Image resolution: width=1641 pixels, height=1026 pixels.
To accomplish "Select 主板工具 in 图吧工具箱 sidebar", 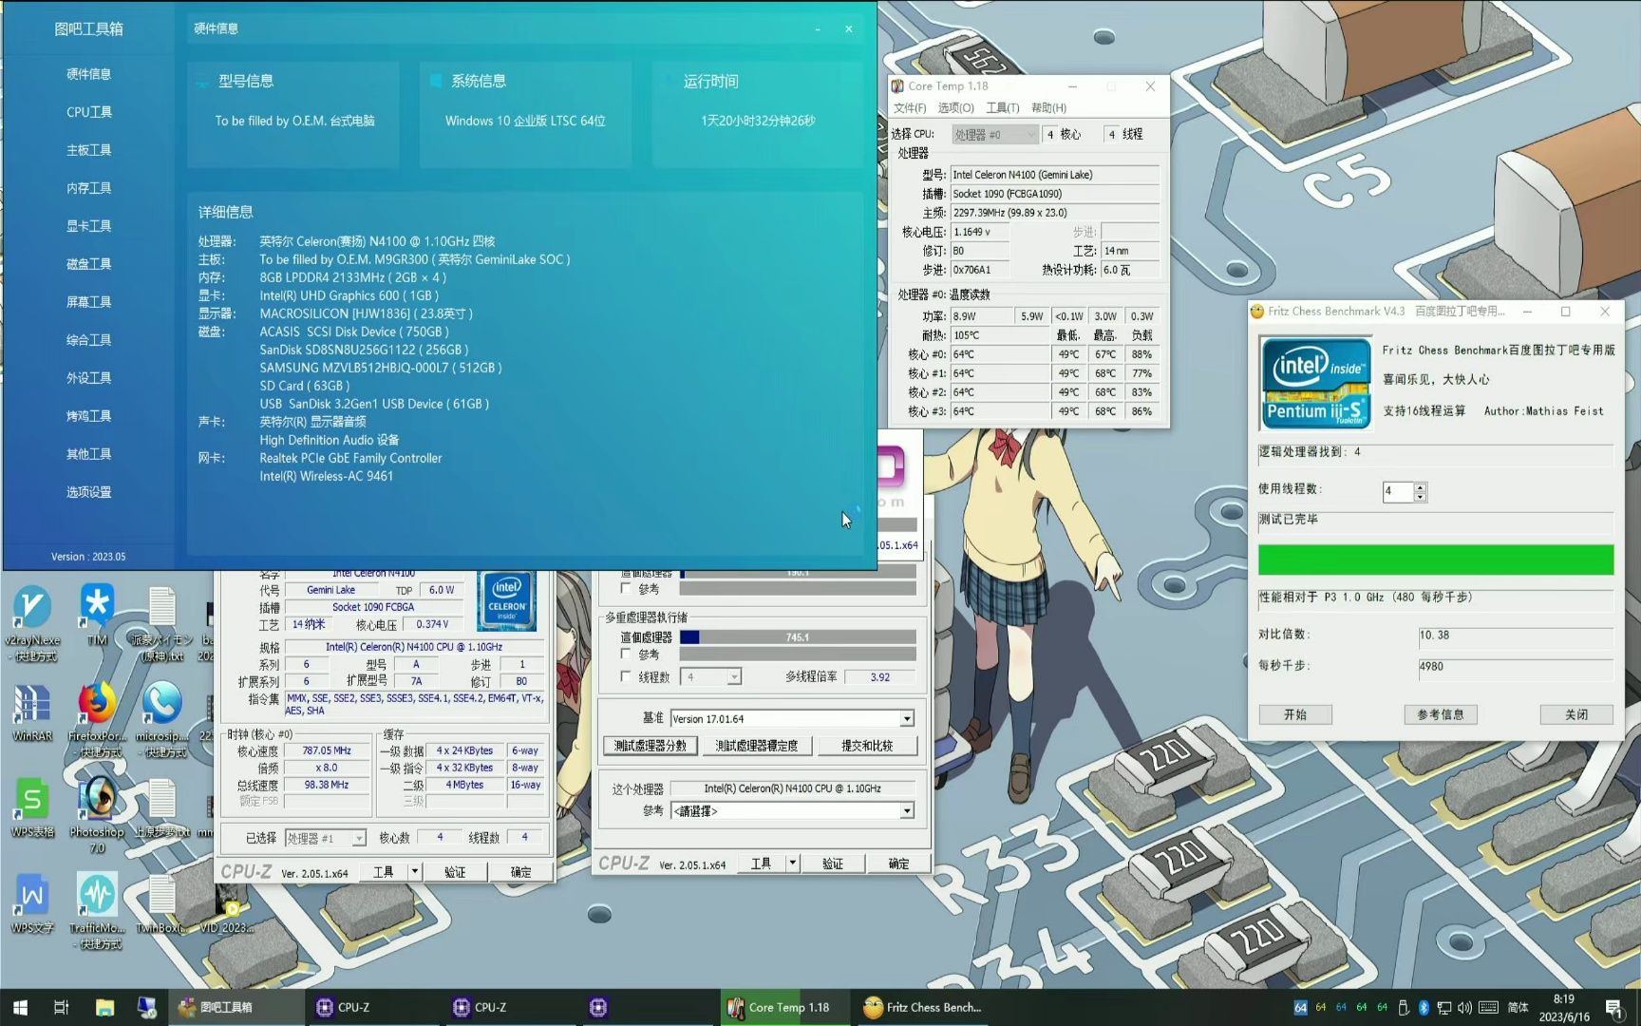I will coord(89,150).
